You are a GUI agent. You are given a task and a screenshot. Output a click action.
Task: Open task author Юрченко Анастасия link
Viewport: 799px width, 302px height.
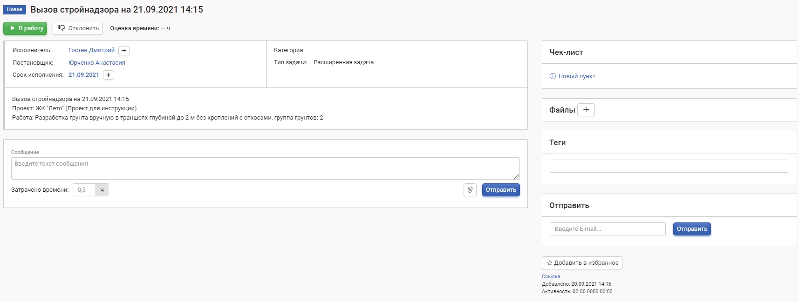[x=96, y=63]
